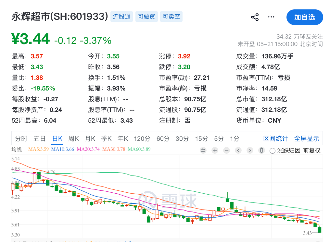Click the stock title 永辉超市(SH:601933)
This screenshot has width=330, height=242.
tap(60, 17)
